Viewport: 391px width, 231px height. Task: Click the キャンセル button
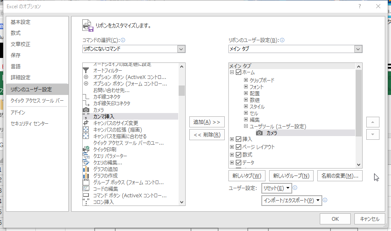pos(370,219)
